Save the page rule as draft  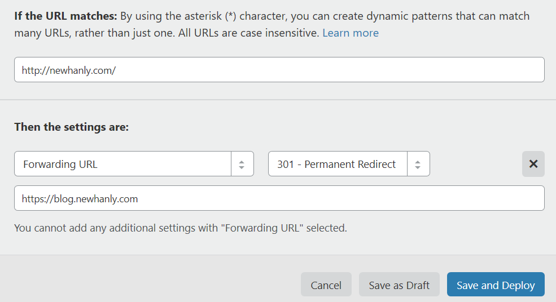(399, 285)
